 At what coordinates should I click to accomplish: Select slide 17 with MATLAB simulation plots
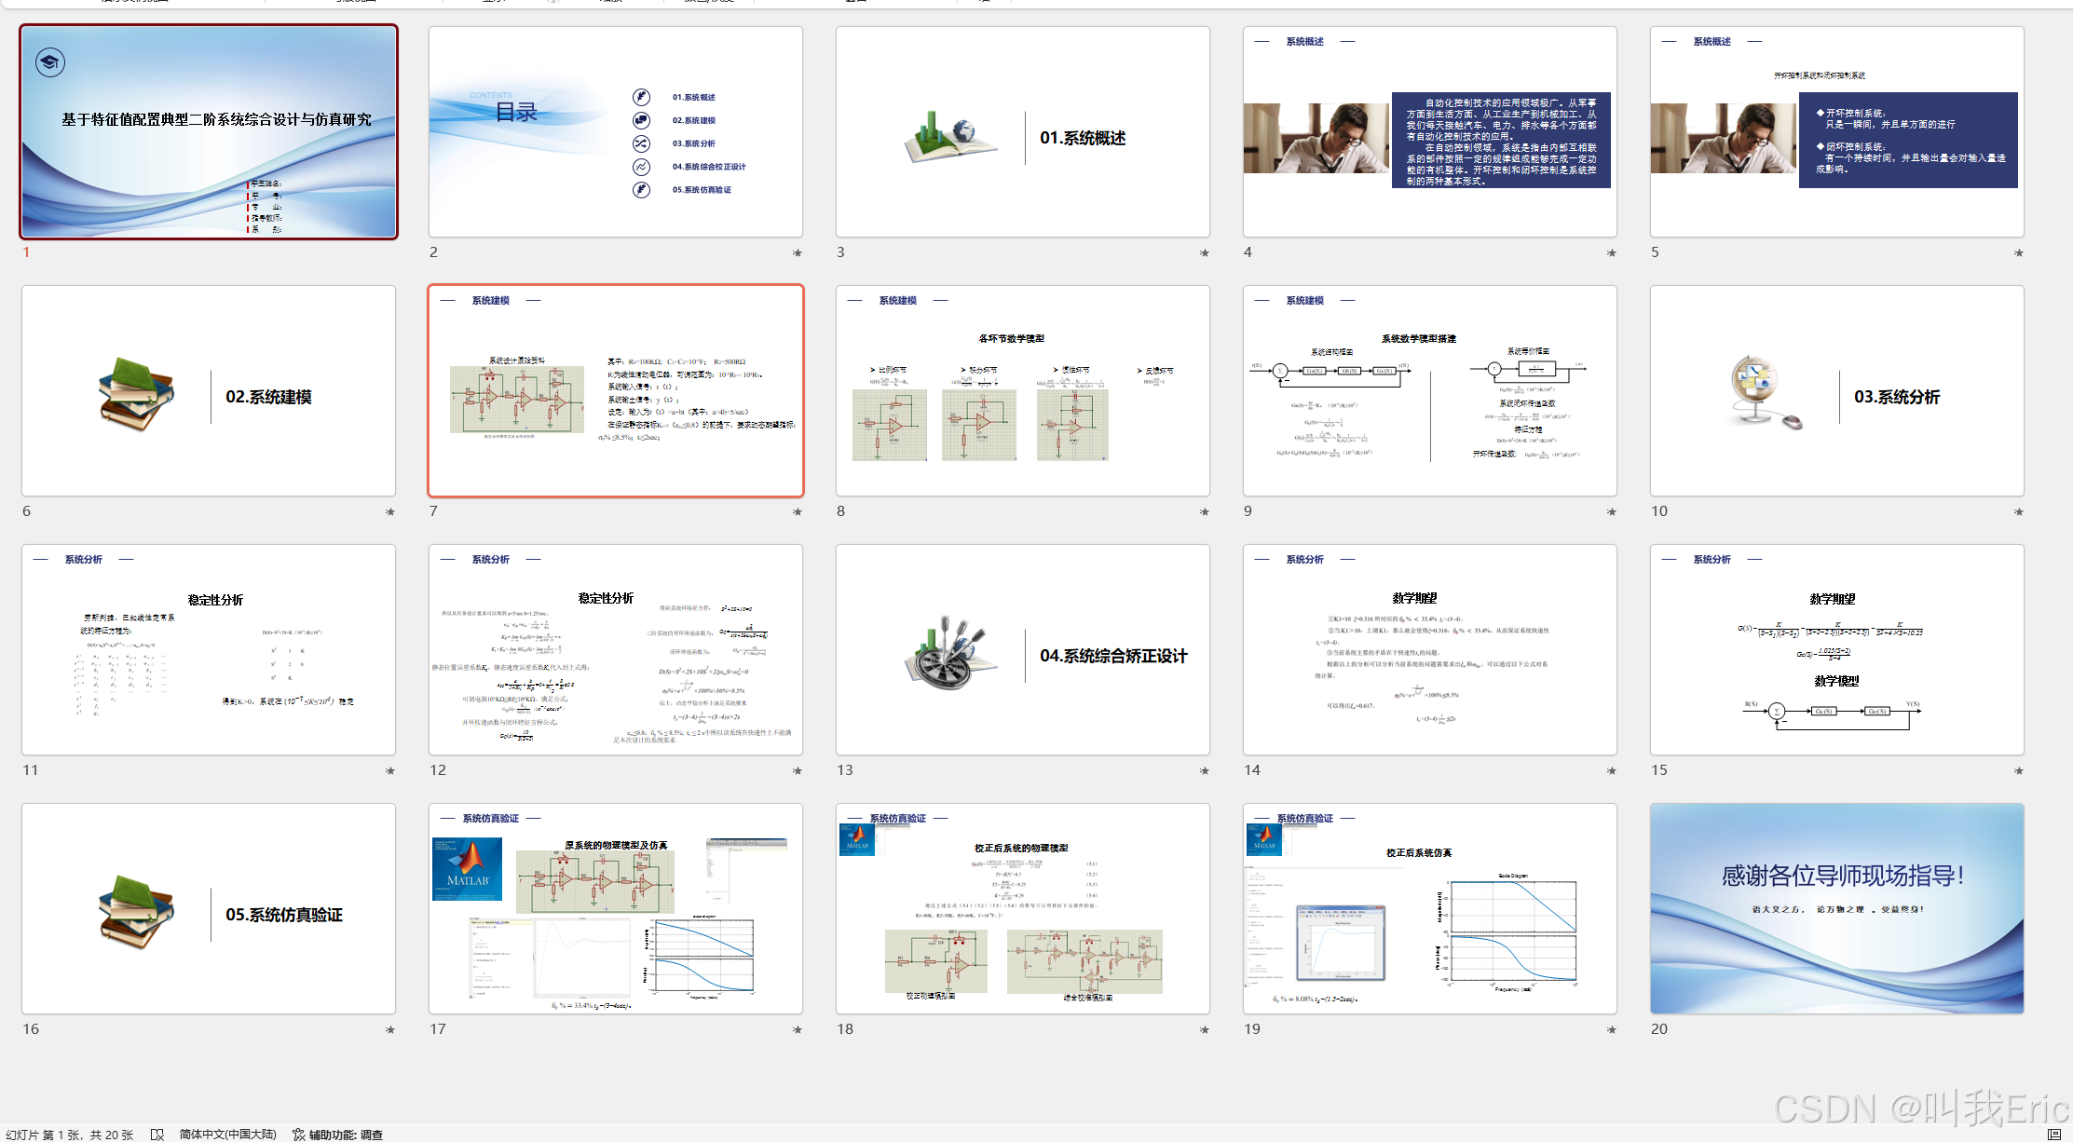[615, 908]
